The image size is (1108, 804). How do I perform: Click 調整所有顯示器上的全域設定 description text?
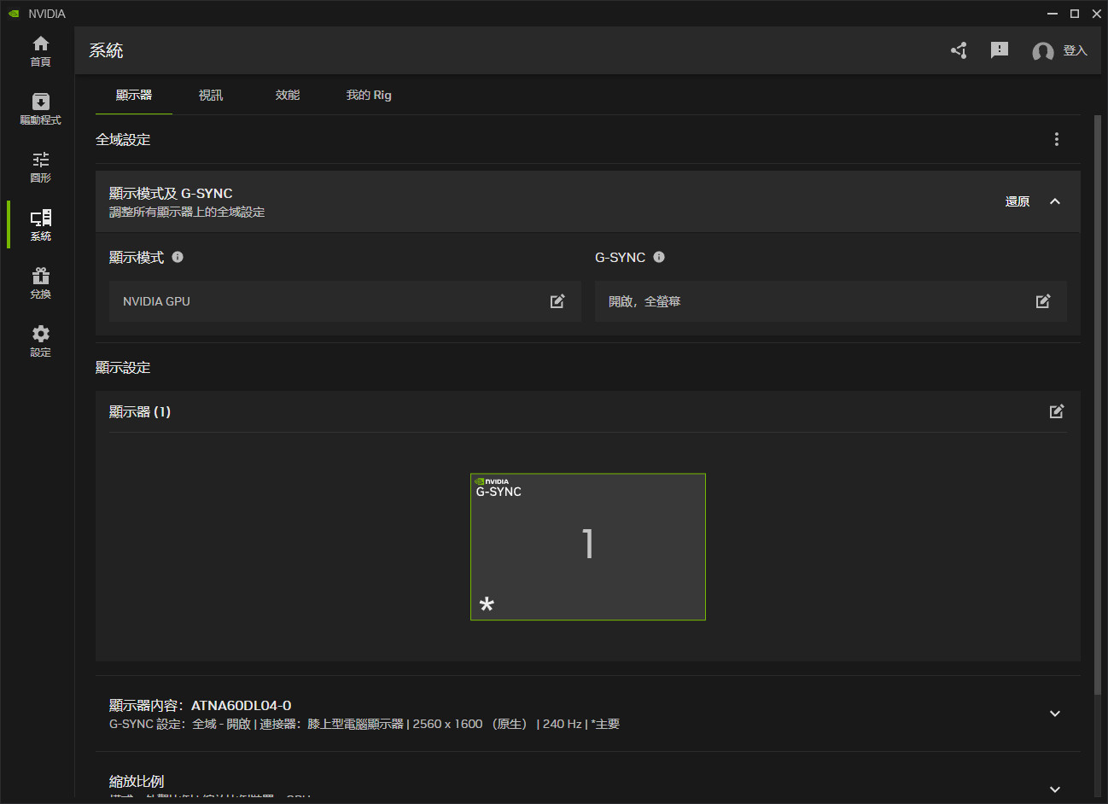(x=187, y=212)
